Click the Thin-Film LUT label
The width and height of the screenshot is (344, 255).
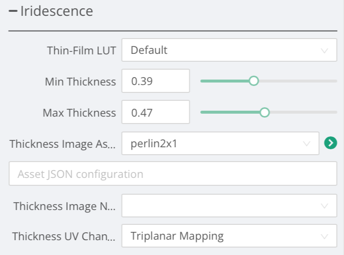tap(81, 50)
